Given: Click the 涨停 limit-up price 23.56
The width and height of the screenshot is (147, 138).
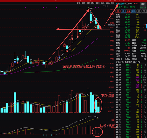Looking at the screenshot, I should (x=127, y=40).
